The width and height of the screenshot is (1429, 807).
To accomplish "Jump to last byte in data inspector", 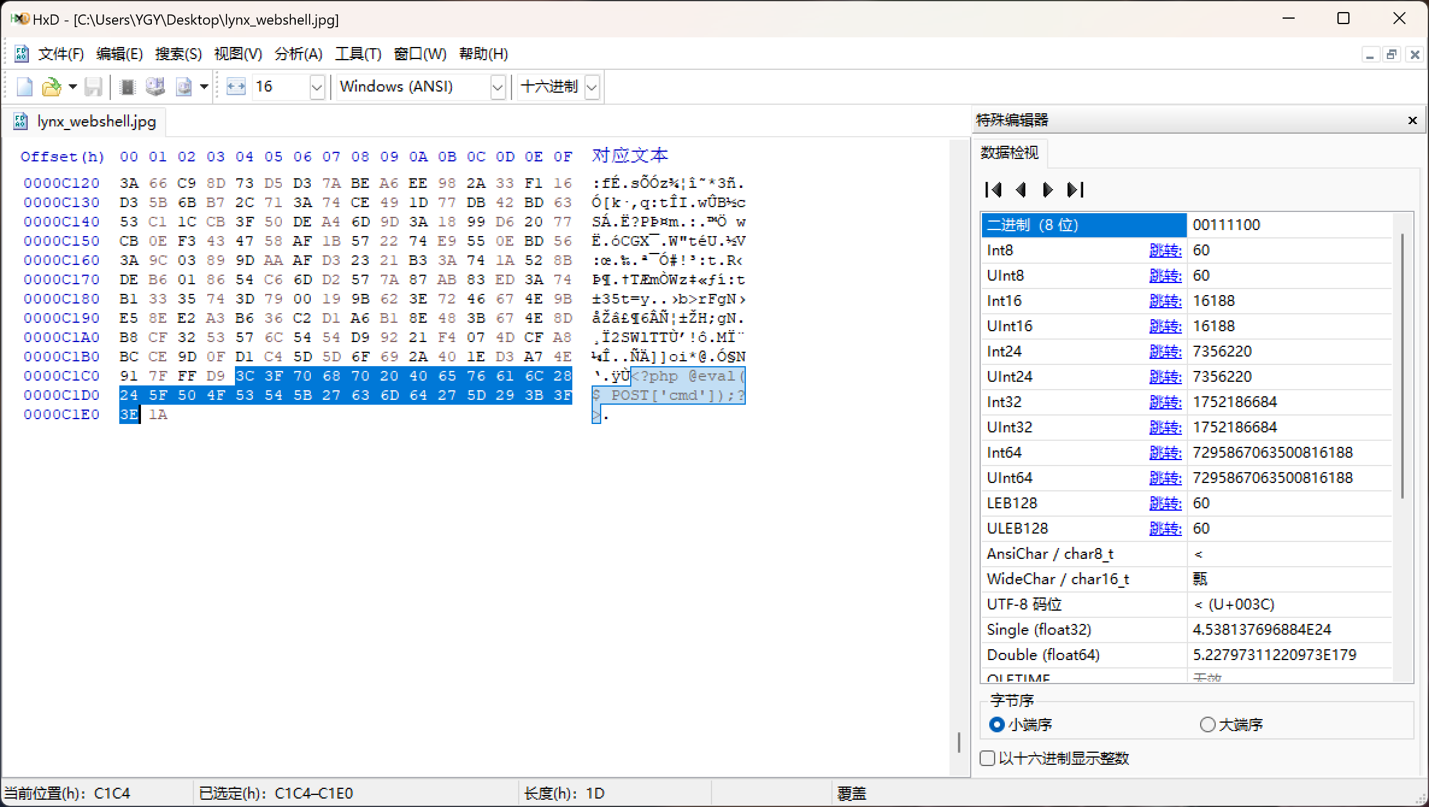I will point(1075,190).
